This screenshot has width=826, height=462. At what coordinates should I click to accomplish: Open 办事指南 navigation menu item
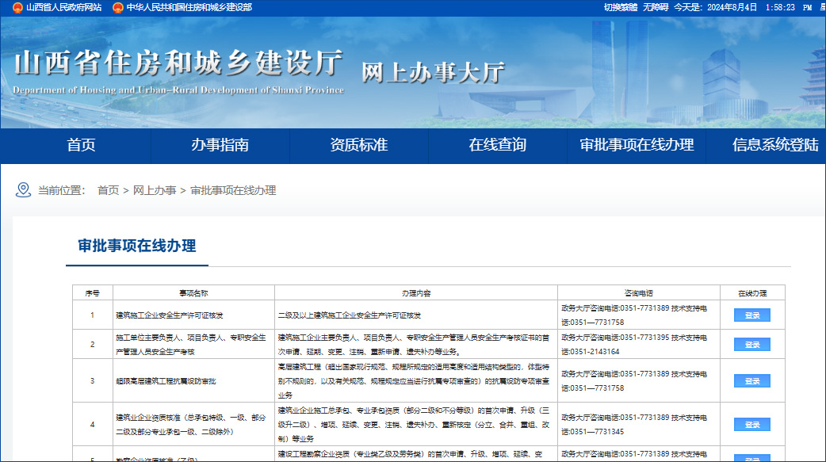(x=220, y=145)
